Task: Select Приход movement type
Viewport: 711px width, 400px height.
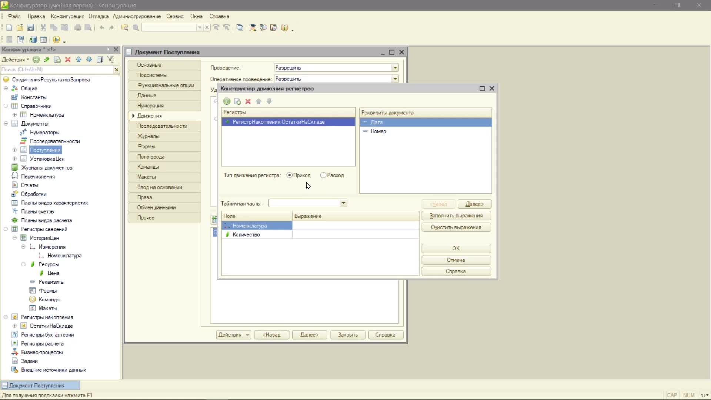Action: [298, 175]
